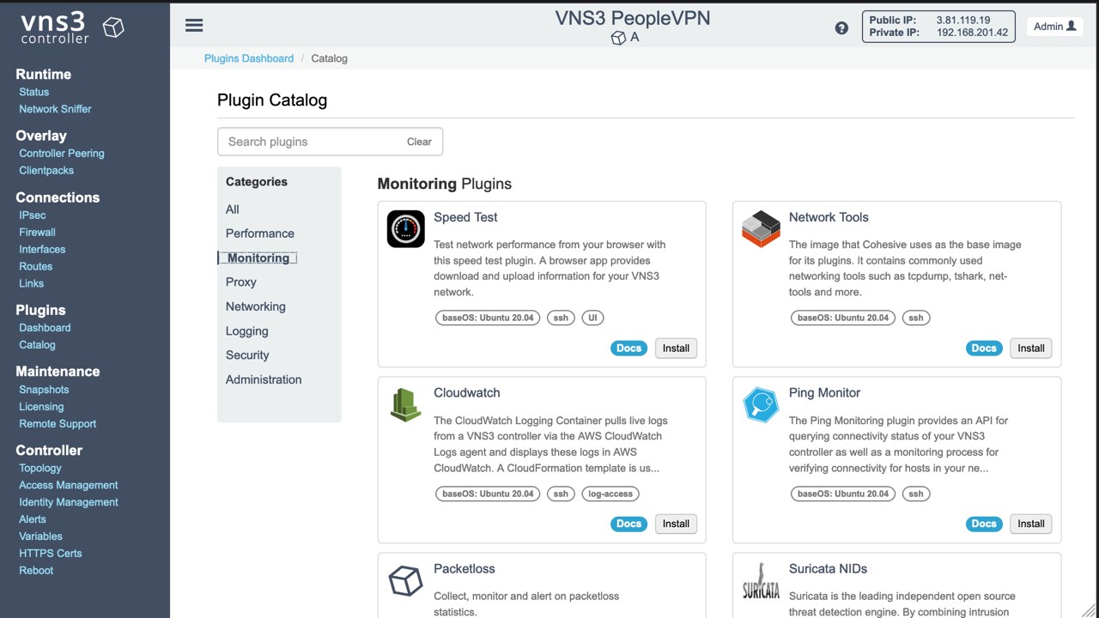Clear the plugin search box
The width and height of the screenshot is (1099, 618).
point(419,142)
